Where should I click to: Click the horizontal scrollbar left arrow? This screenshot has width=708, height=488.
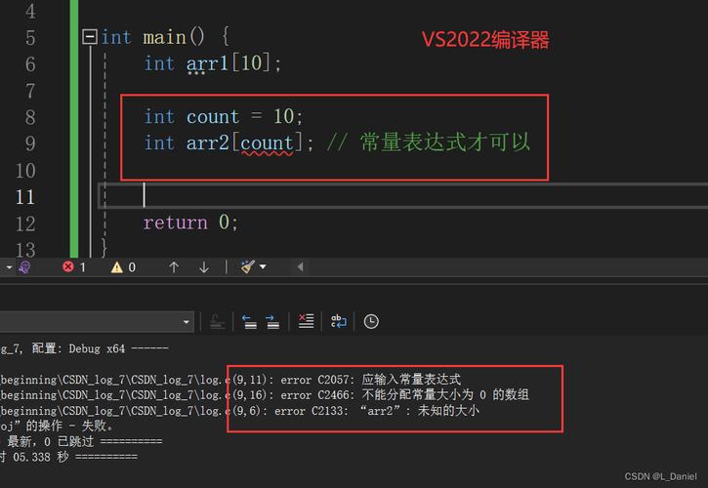[300, 266]
